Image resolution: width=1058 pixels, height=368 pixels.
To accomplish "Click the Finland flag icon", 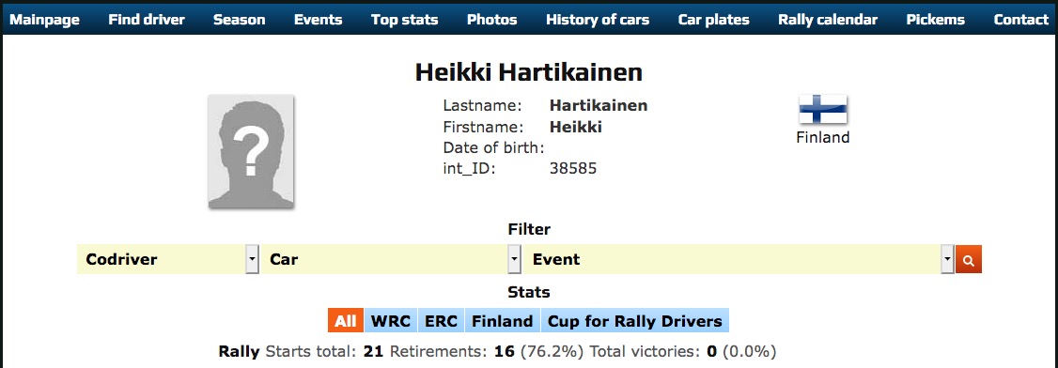I will click(823, 110).
